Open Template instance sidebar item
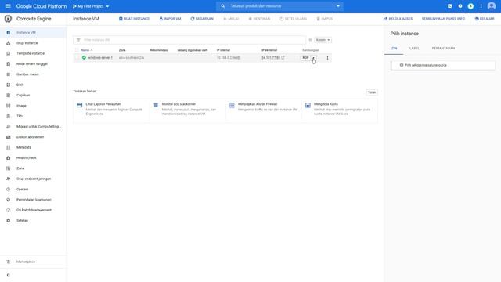Viewport: 501px width, 282px height. pyautogui.click(x=33, y=53)
